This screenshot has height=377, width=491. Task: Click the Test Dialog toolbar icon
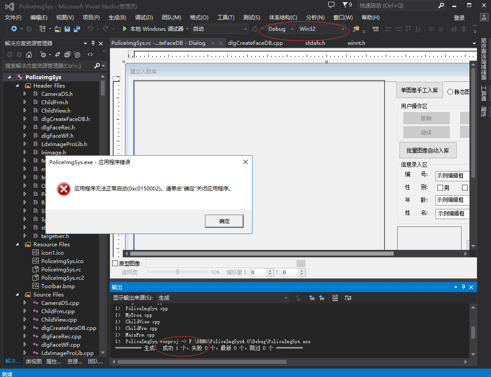[375, 29]
